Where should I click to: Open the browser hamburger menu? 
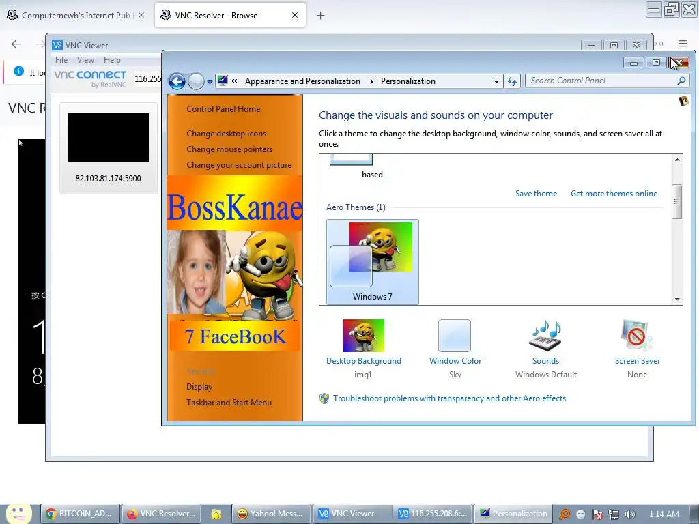(683, 44)
